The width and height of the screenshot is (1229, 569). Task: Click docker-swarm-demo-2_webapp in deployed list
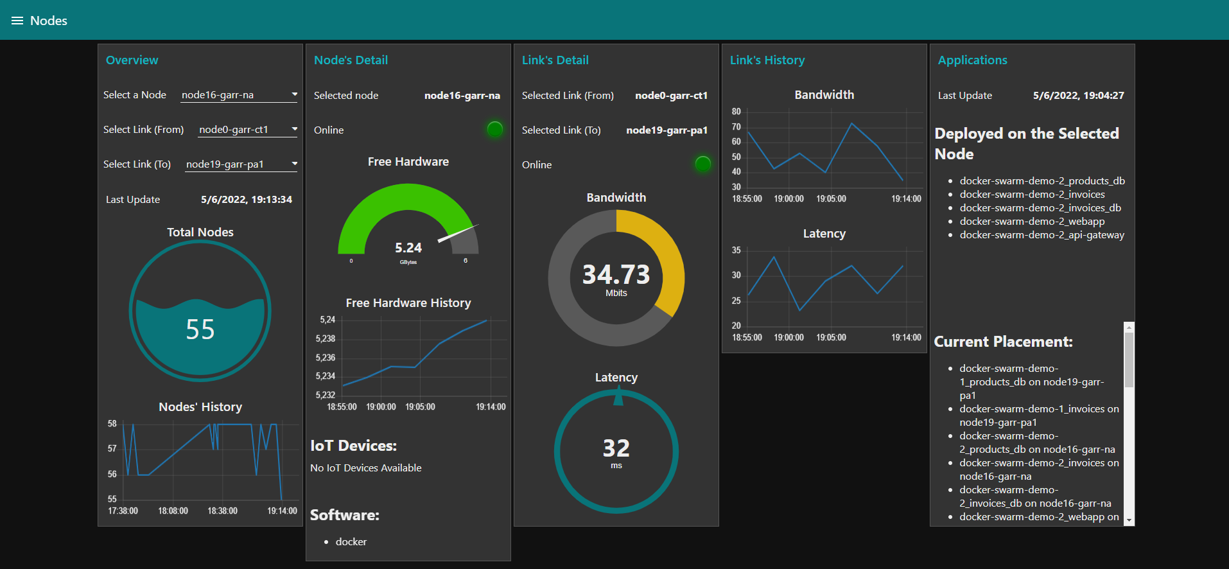[x=1032, y=221]
